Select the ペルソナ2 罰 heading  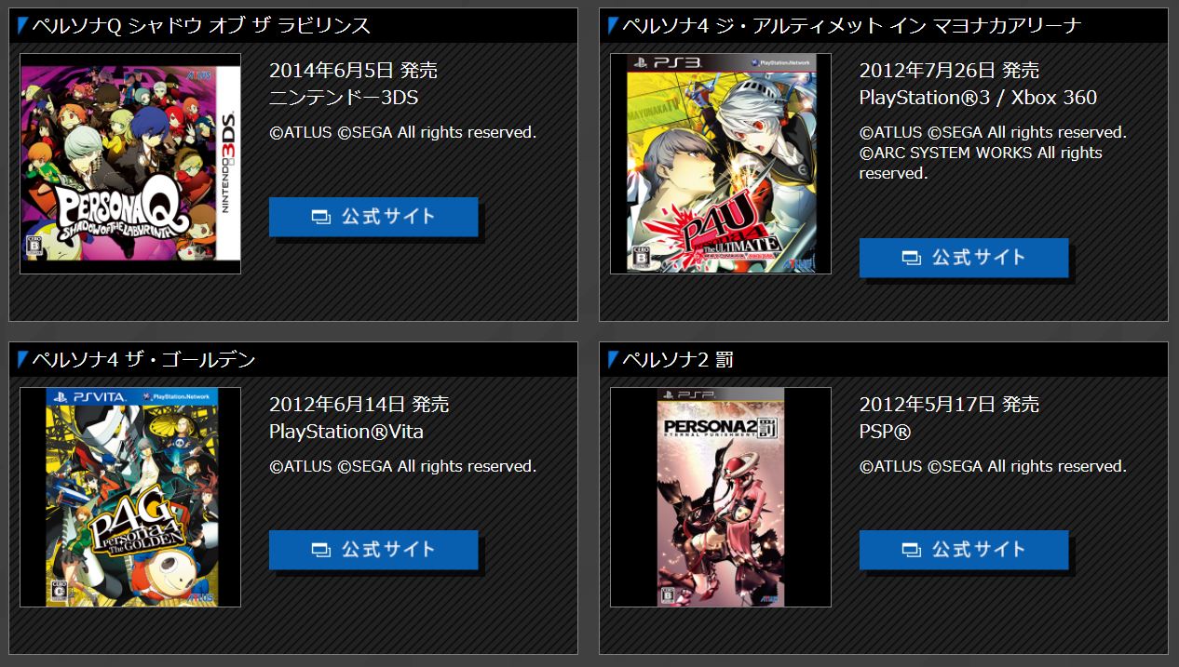tap(678, 359)
